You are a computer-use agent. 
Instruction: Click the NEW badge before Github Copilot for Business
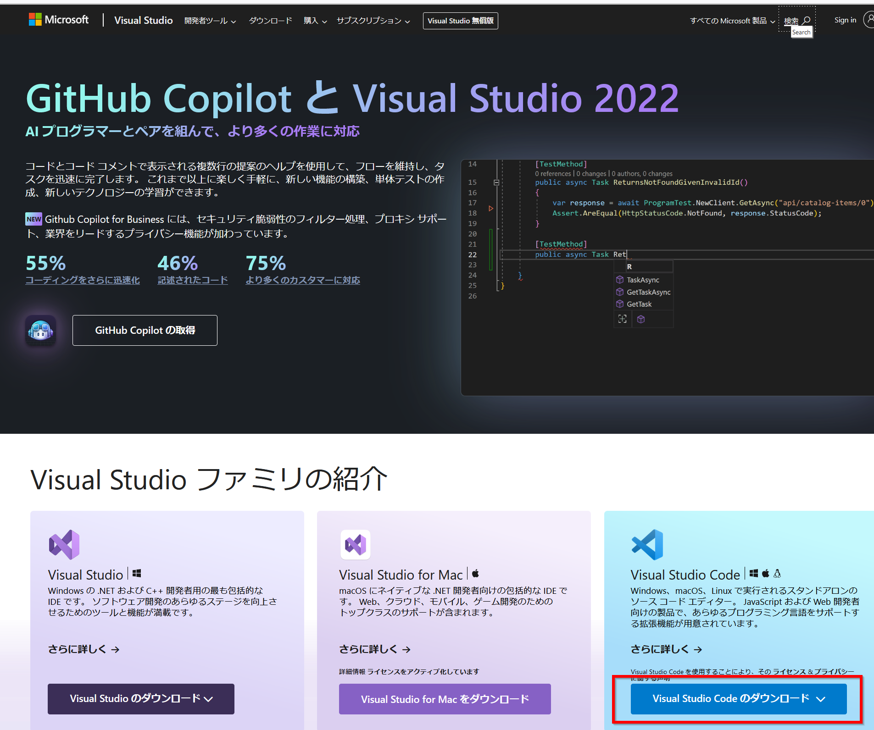coord(33,219)
